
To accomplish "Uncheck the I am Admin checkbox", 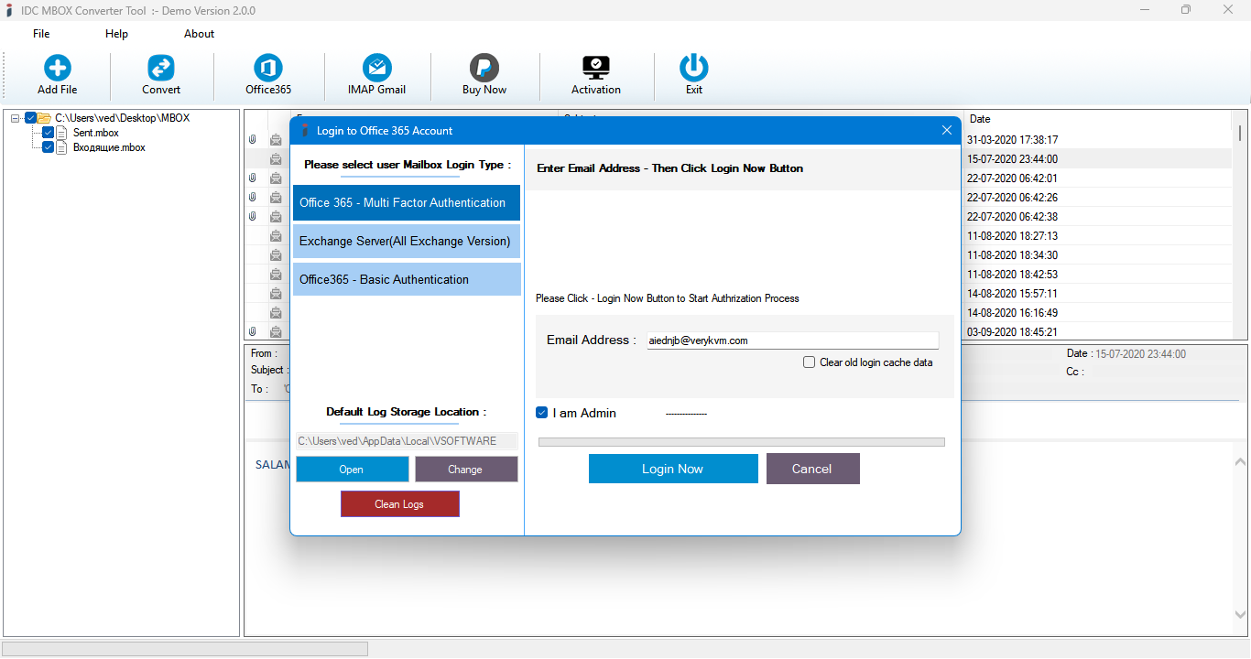I will coord(542,413).
